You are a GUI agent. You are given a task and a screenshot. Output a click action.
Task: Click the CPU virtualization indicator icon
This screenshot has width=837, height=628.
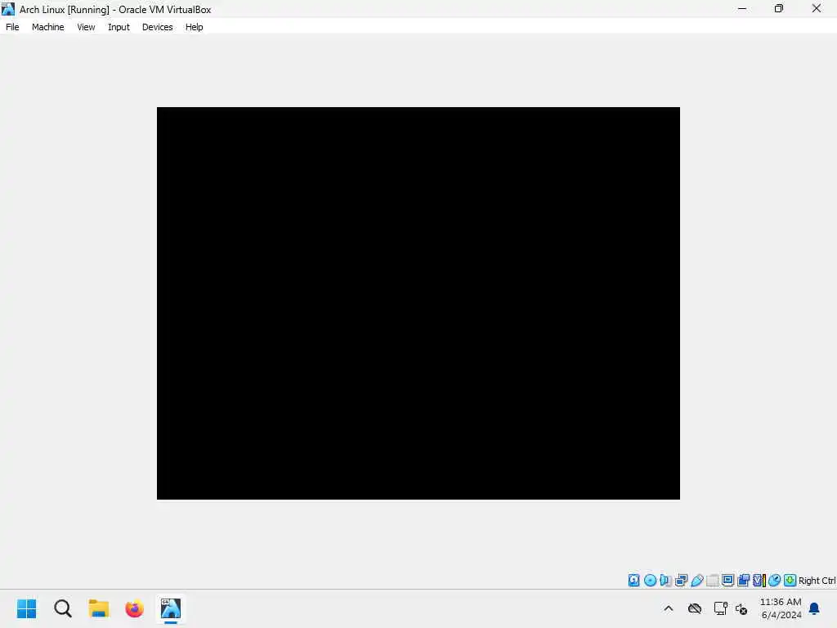tap(759, 581)
